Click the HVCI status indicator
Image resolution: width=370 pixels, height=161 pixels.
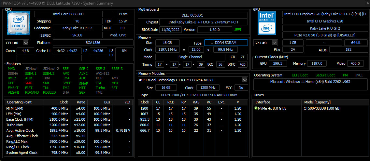click(359, 75)
